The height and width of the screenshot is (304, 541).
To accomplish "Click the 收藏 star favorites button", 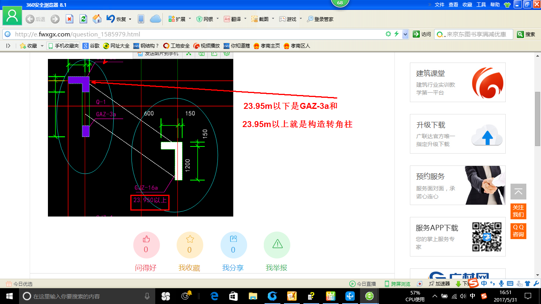I will point(29,46).
